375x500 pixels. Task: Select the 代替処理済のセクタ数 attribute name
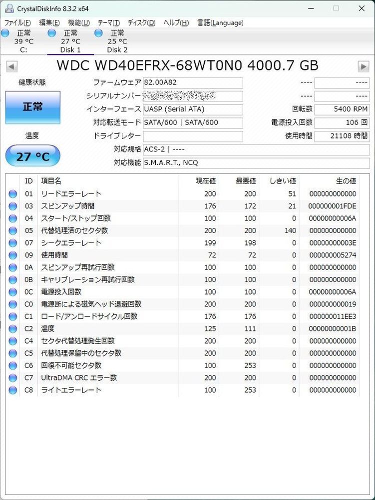click(74, 230)
